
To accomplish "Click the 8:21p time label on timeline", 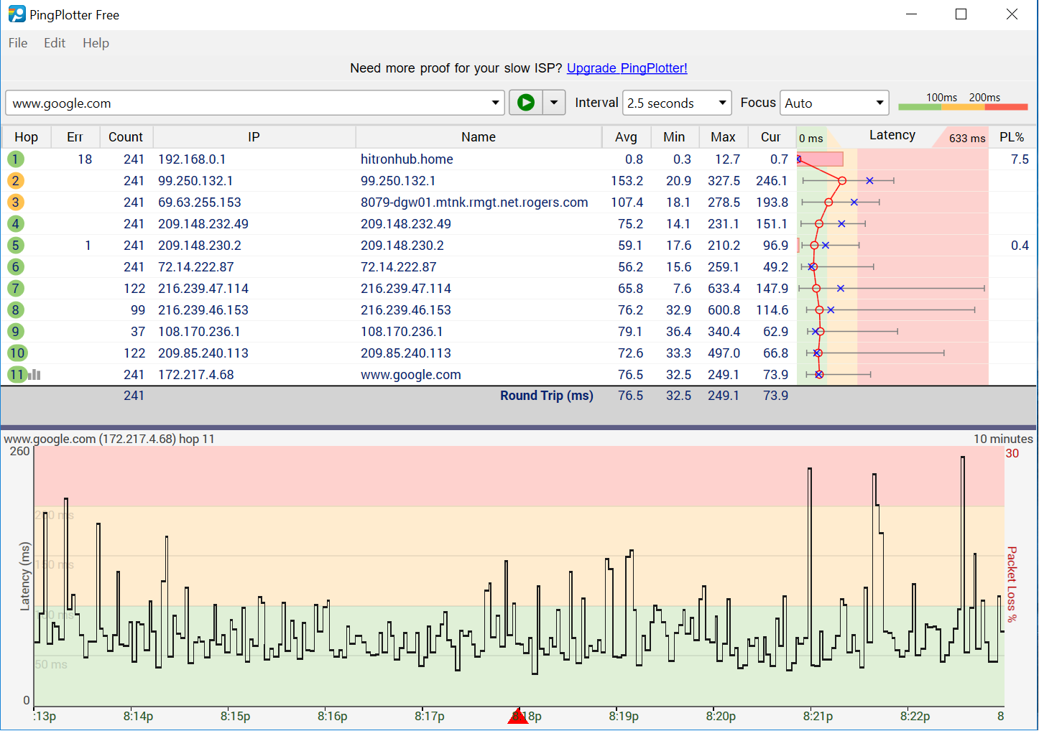I will point(818,716).
